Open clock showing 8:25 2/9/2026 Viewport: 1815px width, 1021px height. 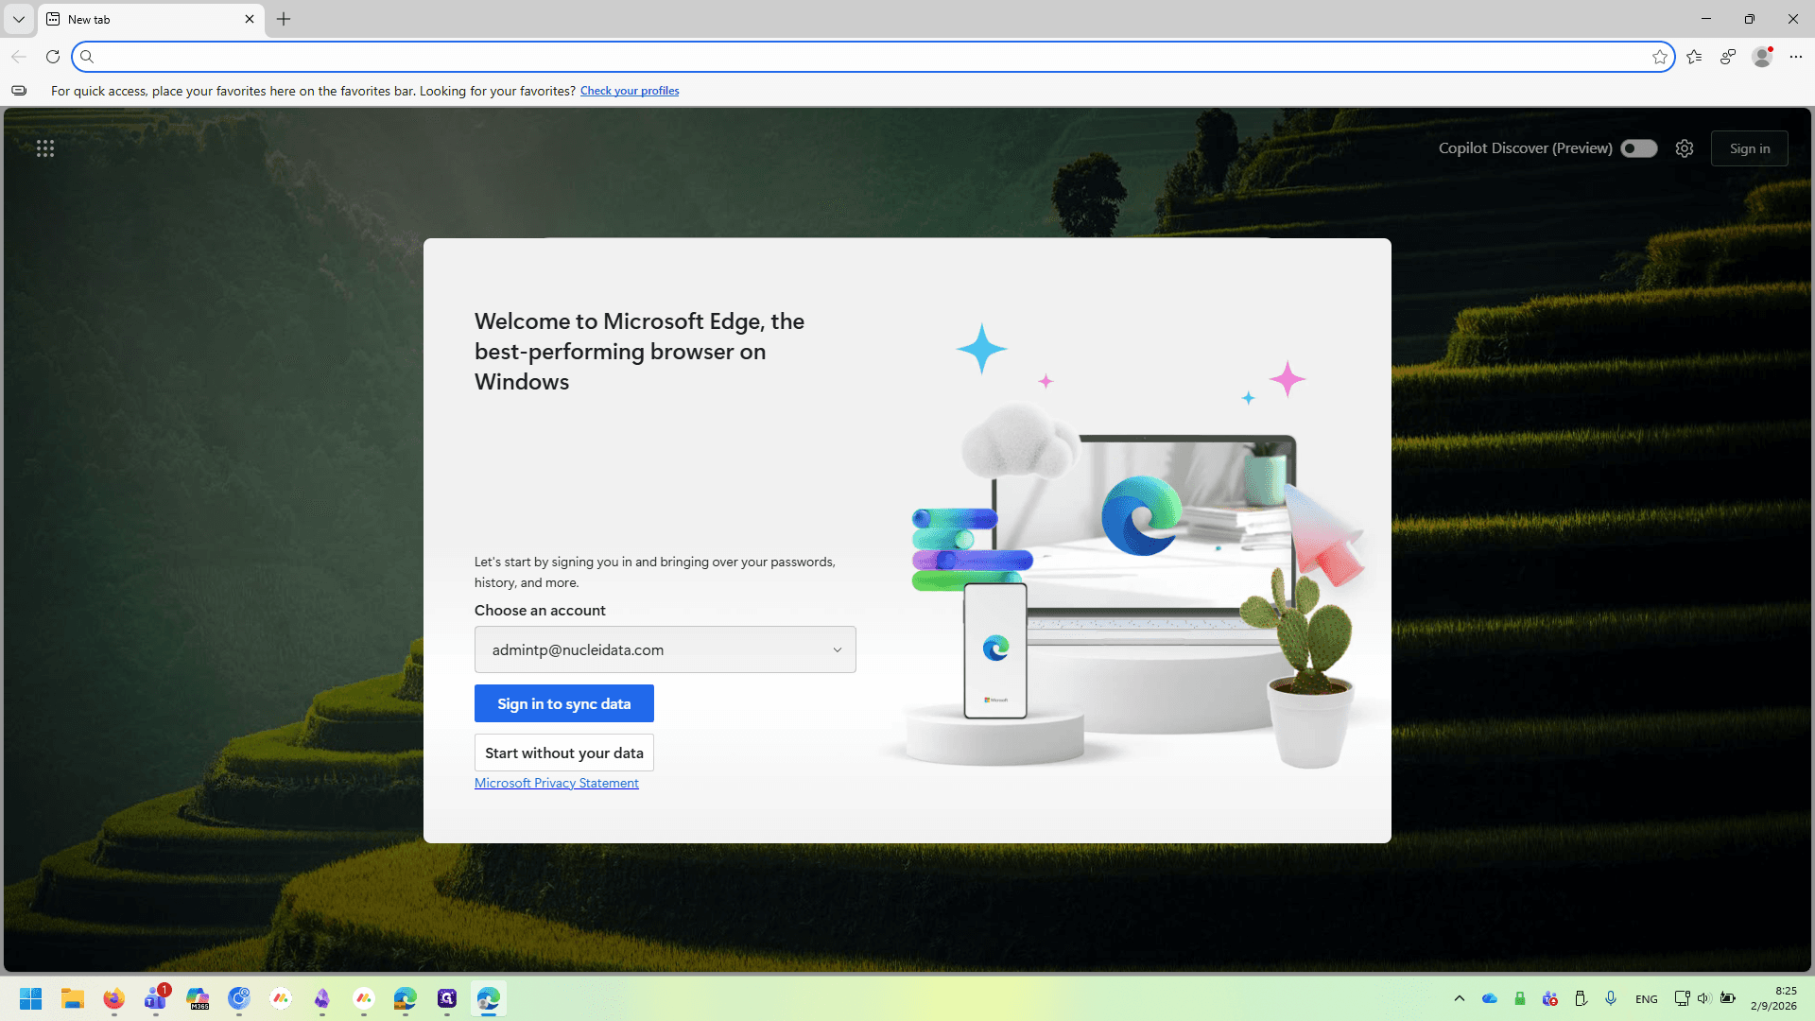click(x=1773, y=998)
